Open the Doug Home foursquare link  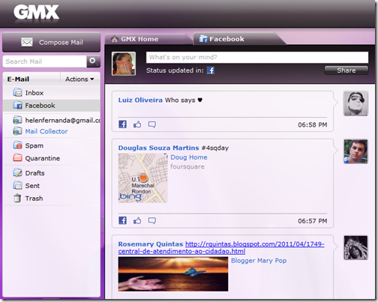click(x=189, y=157)
